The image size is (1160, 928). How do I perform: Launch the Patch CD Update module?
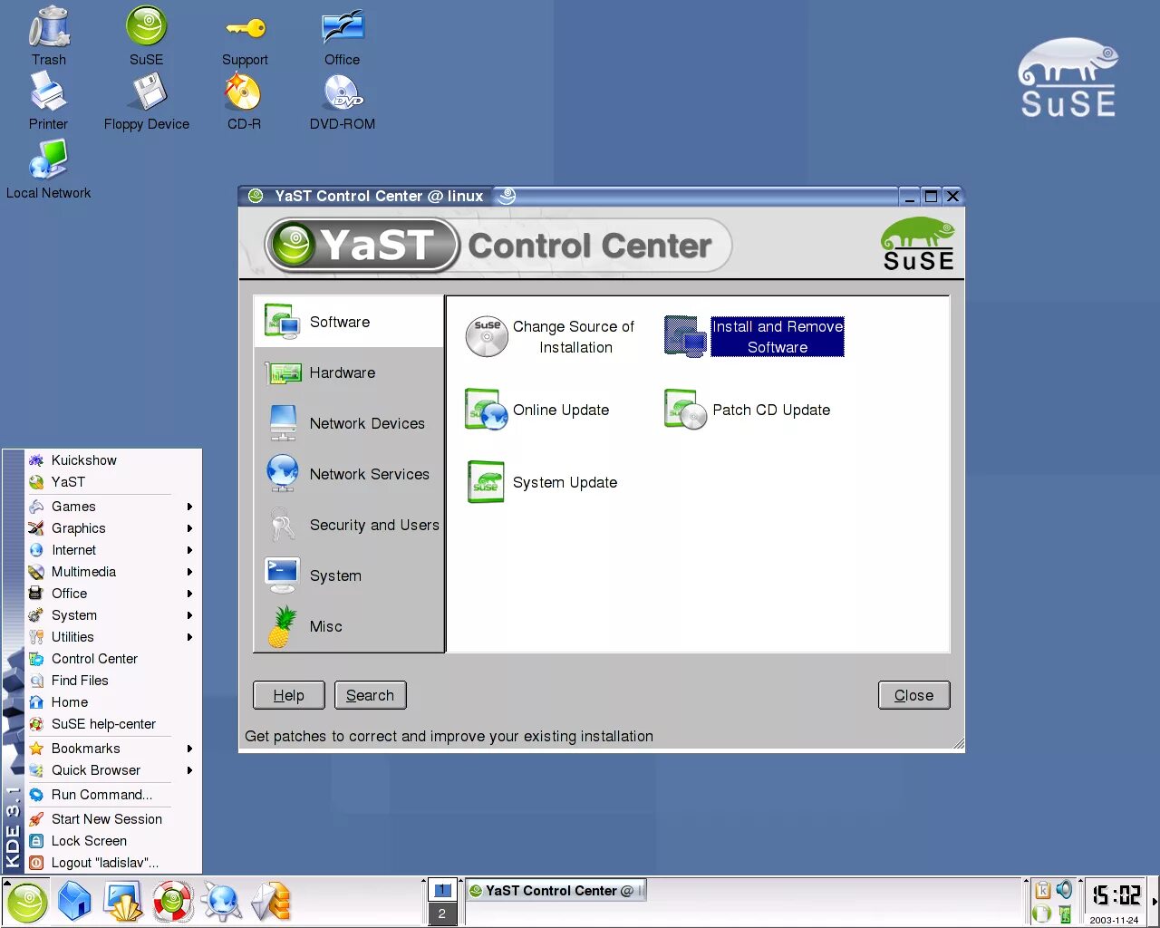tap(748, 410)
